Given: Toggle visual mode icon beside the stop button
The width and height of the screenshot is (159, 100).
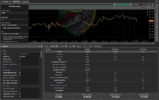Looking at the screenshot, I should tap(153, 5).
